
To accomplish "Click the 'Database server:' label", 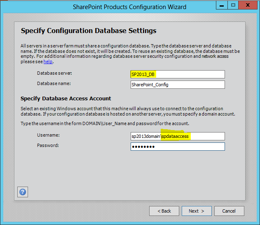I will pos(54,73).
